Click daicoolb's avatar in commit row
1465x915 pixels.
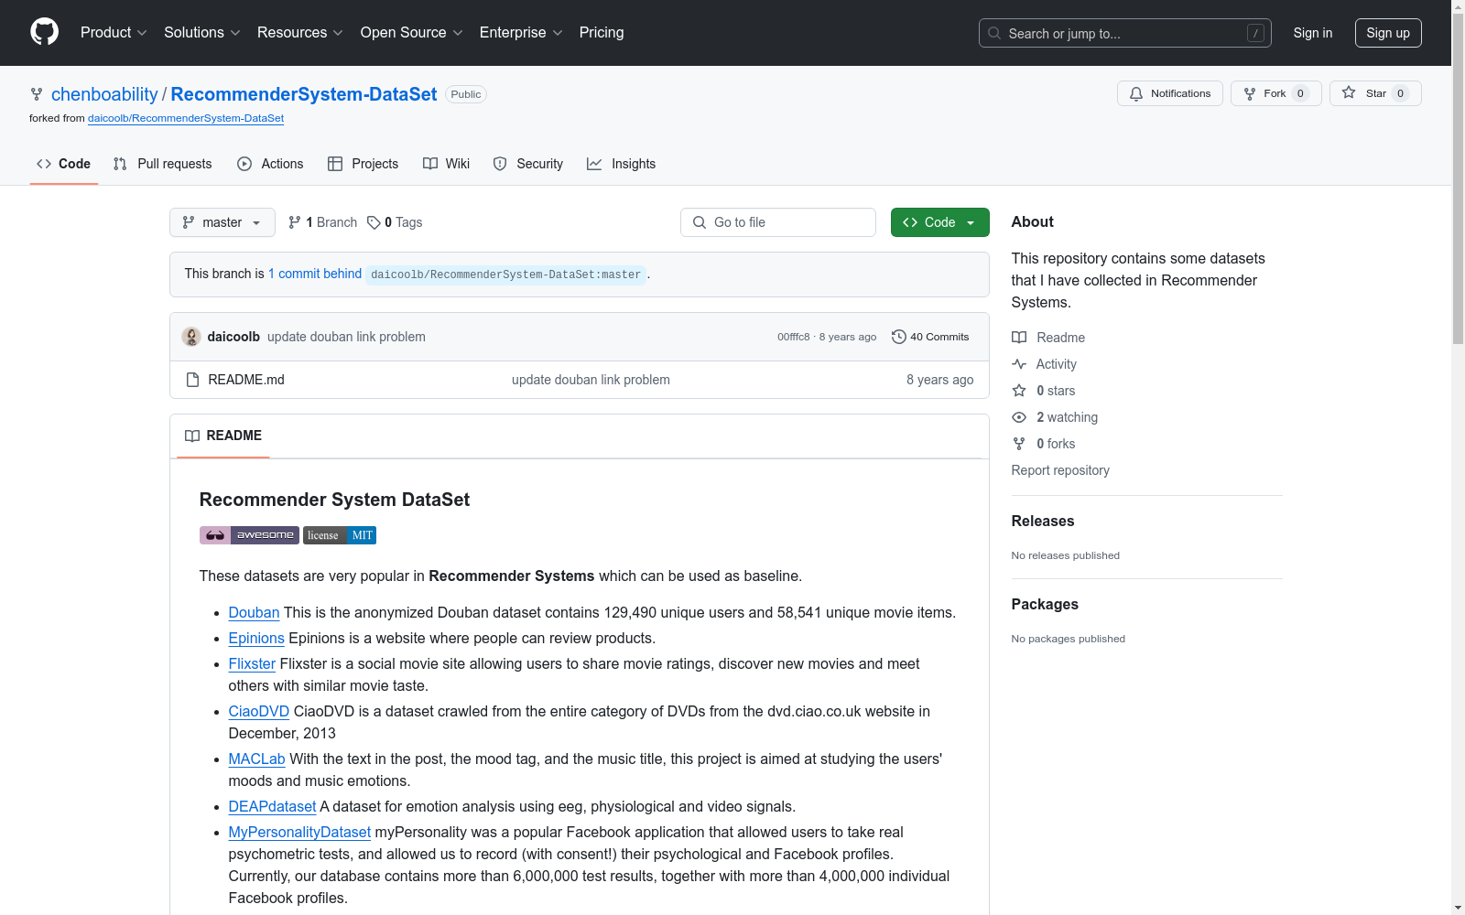point(191,337)
